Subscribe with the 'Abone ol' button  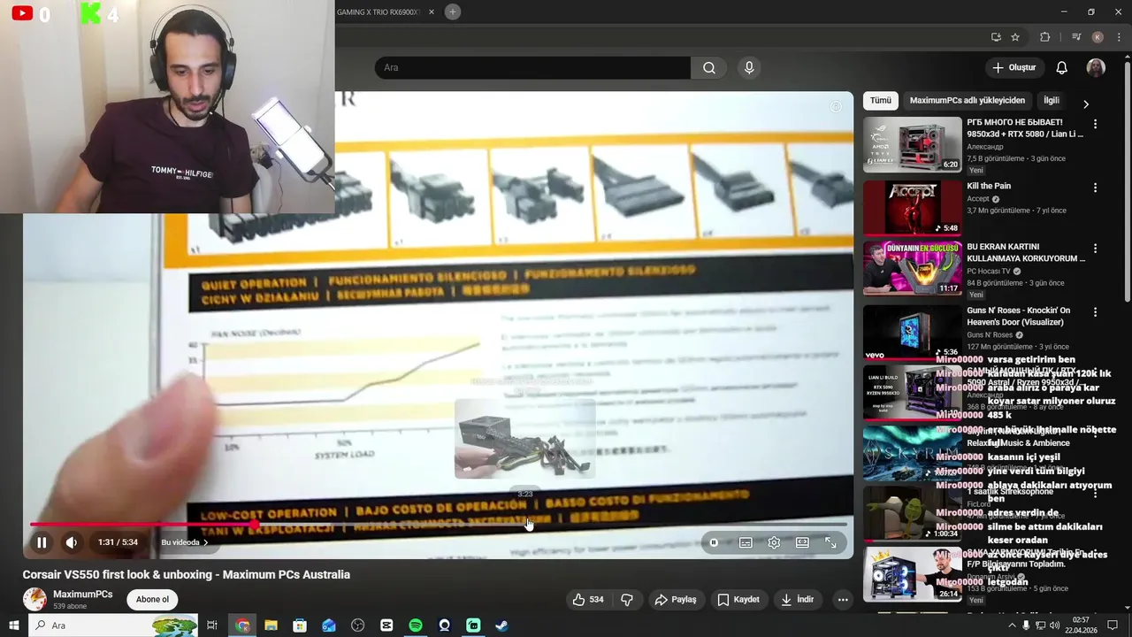(152, 600)
